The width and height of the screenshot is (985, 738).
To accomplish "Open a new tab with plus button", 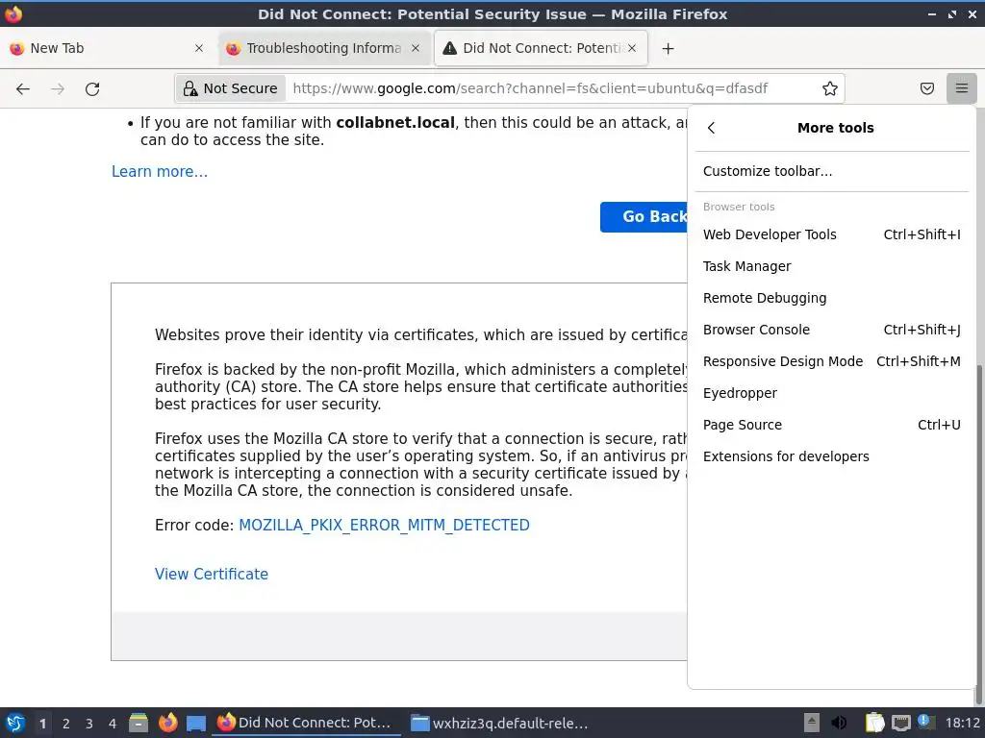I will coord(668,48).
